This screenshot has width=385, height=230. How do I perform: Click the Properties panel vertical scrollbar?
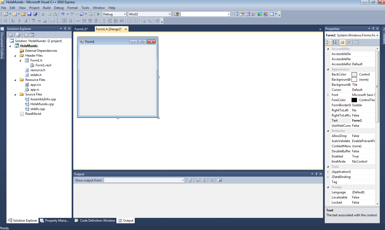(x=377, y=87)
